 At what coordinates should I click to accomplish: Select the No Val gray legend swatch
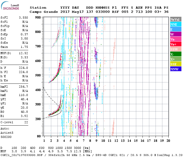(176, 19)
